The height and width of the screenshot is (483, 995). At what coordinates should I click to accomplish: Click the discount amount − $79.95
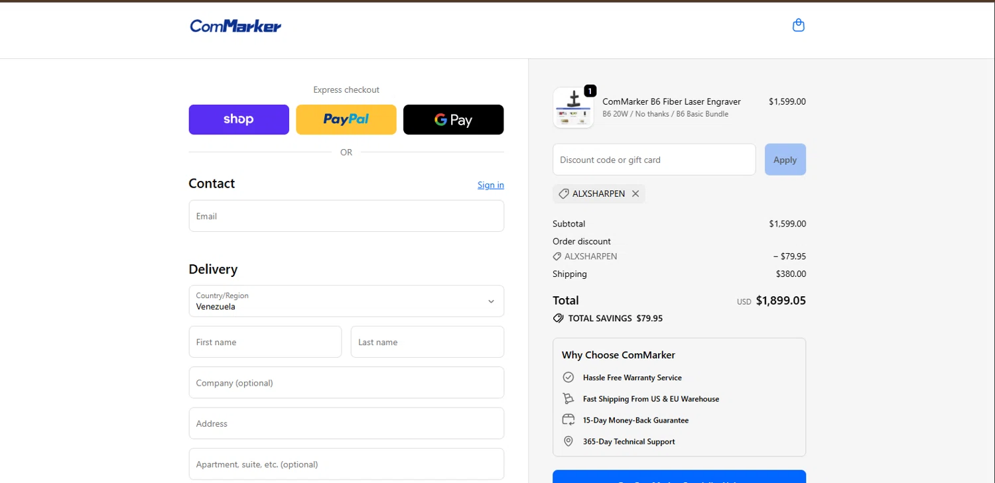(789, 256)
